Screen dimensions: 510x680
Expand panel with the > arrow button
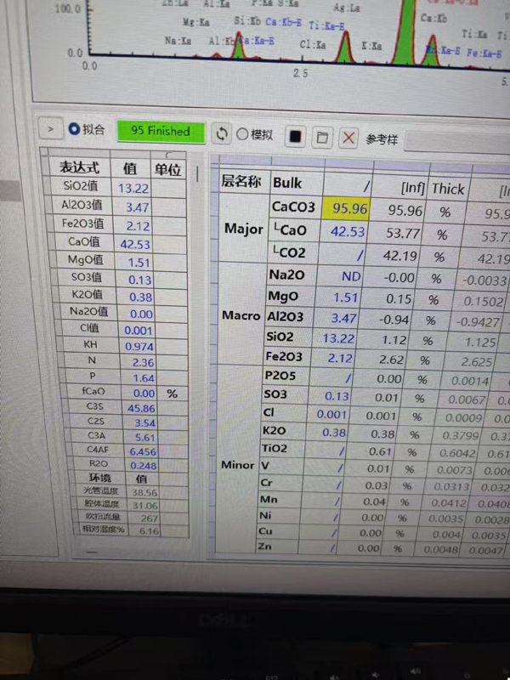(50, 129)
